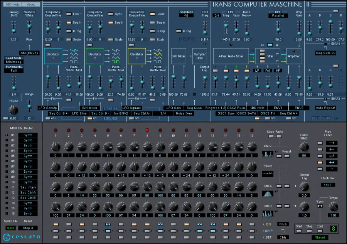Image resolution: width=347 pixels, height=244 pixels.
Task: Click the cescato logo
Action: [22, 237]
